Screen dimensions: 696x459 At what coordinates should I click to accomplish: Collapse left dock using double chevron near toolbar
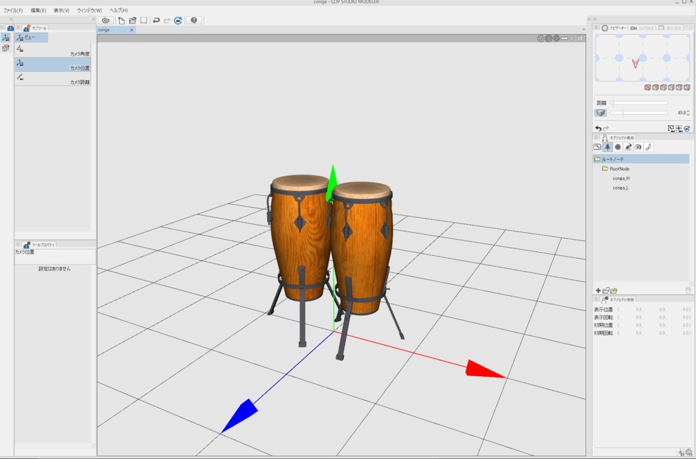[93, 19]
